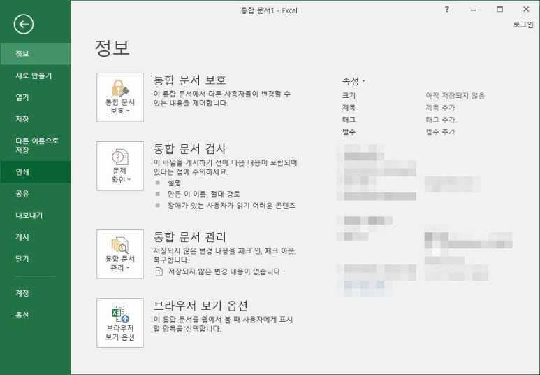Image resolution: width=540 pixels, height=375 pixels.
Task: Click 태그 추가 field
Action: click(x=441, y=120)
